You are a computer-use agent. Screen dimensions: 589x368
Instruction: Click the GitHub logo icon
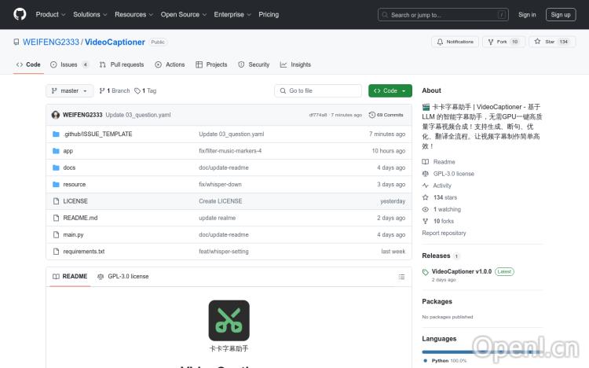click(20, 14)
